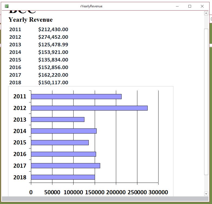Image resolution: width=212 pixels, height=204 pixels.
Task: Click the 100000 chart axis value
Action: pos(73,192)
